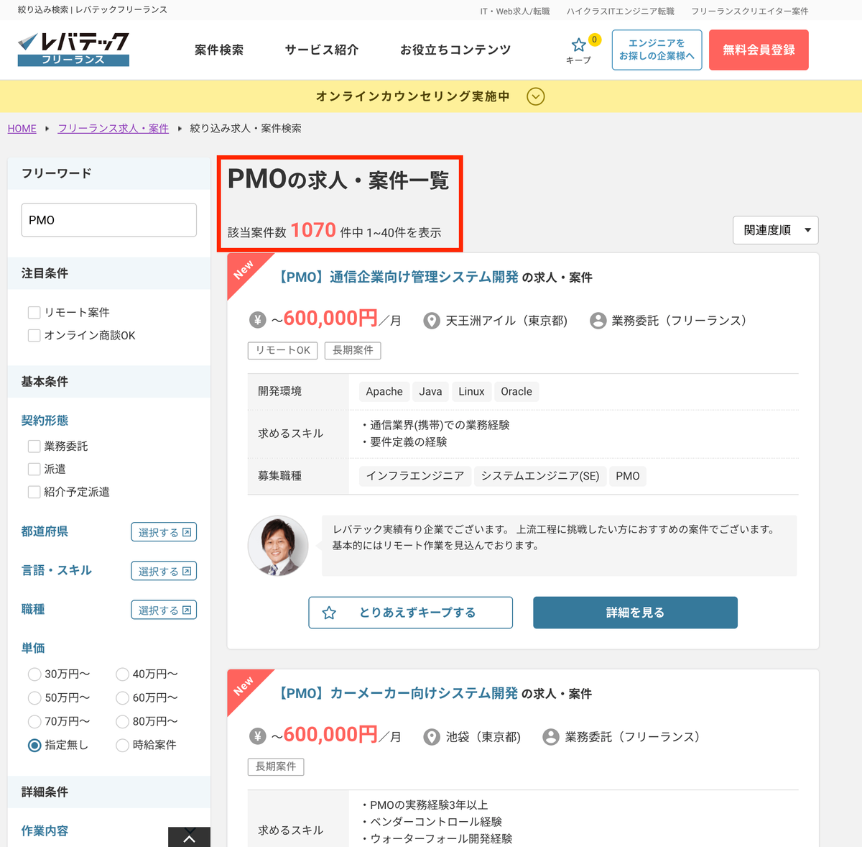Enable オンライン商談OK checkbox
This screenshot has height=847, width=862.
tap(34, 335)
